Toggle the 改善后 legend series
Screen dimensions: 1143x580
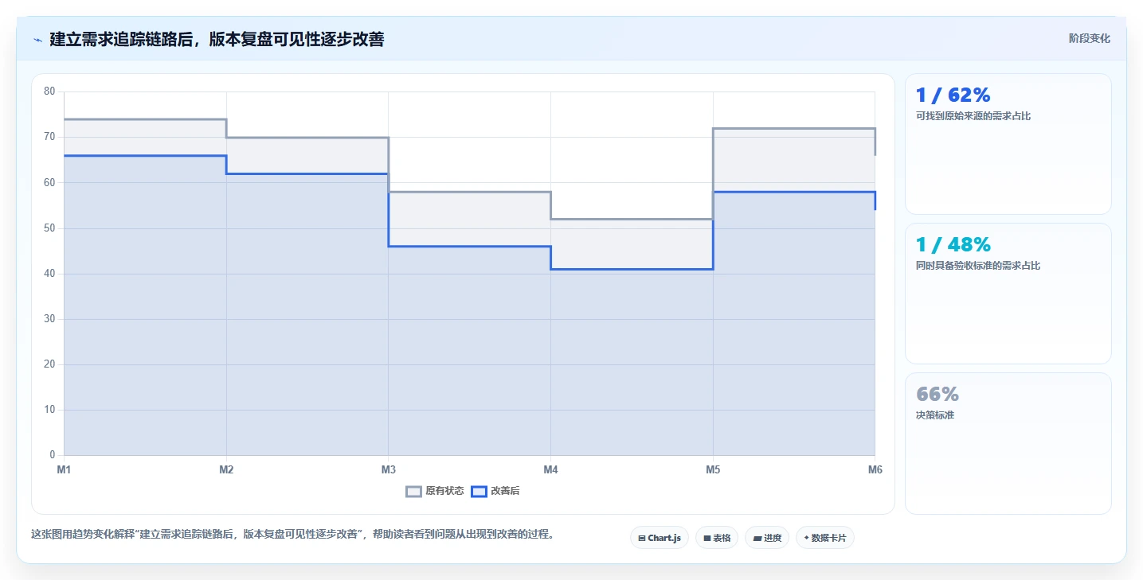tap(495, 491)
